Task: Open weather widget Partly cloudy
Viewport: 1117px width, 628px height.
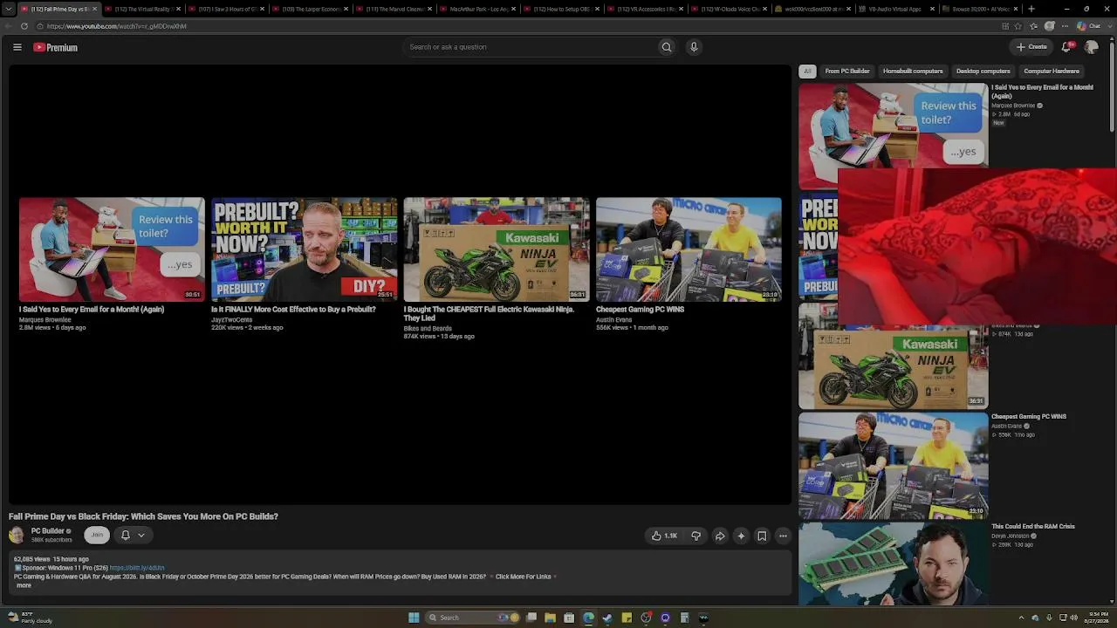Action: pos(31,618)
